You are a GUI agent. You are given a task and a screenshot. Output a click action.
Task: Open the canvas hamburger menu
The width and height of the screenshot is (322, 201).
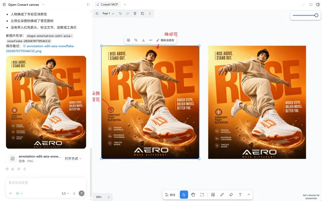pyautogui.click(x=97, y=13)
